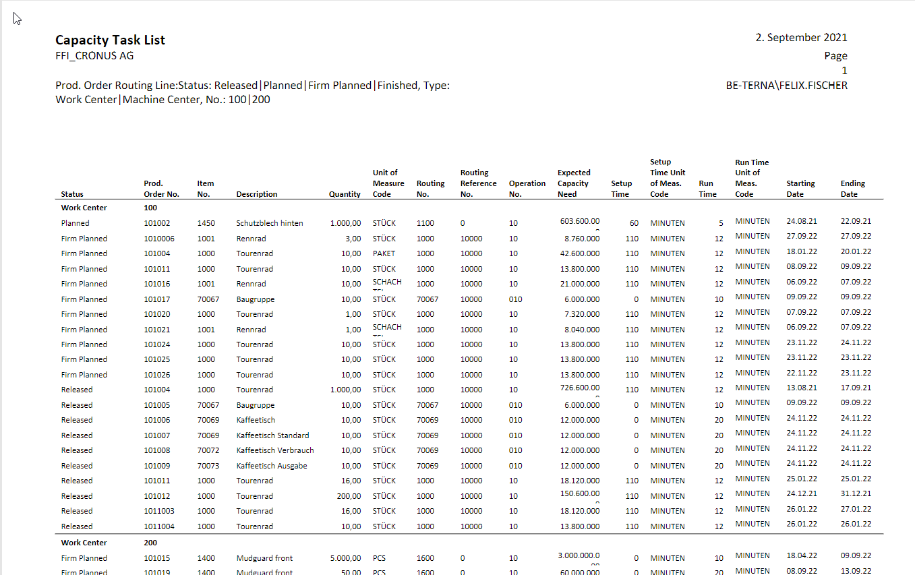Click the 'Unit of Measure Code' column header
Image resolution: width=915 pixels, height=575 pixels.
(388, 183)
